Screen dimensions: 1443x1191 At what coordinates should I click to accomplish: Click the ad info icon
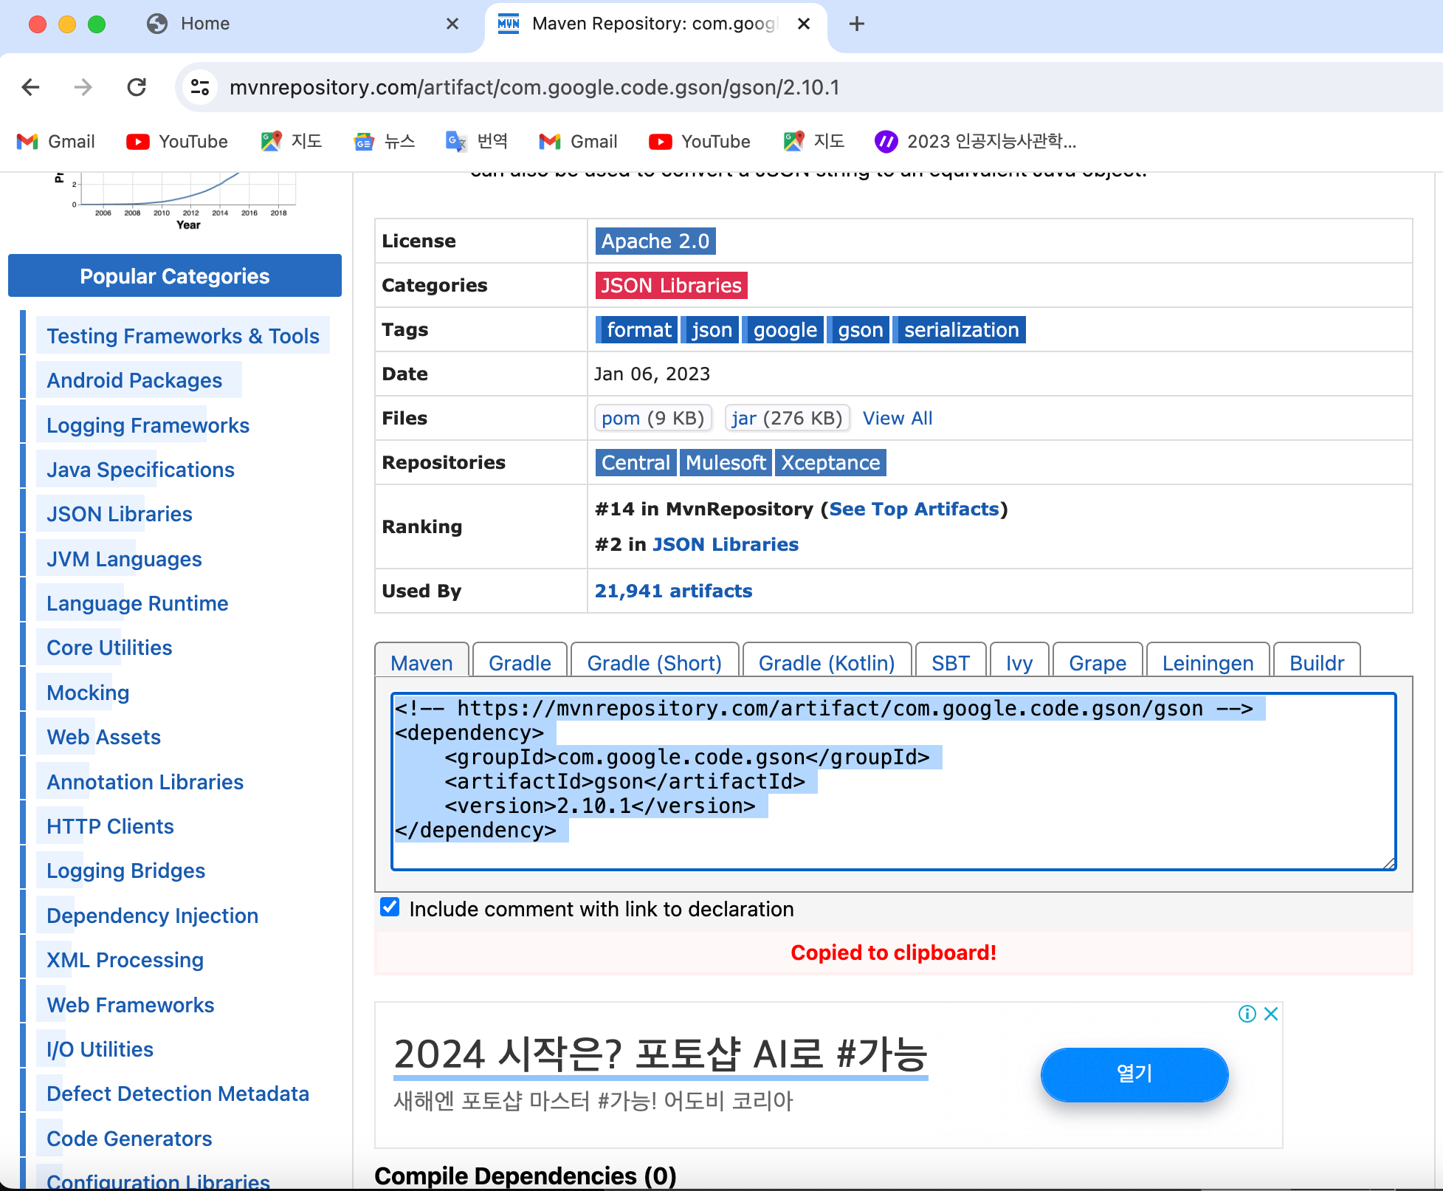[x=1247, y=1014]
